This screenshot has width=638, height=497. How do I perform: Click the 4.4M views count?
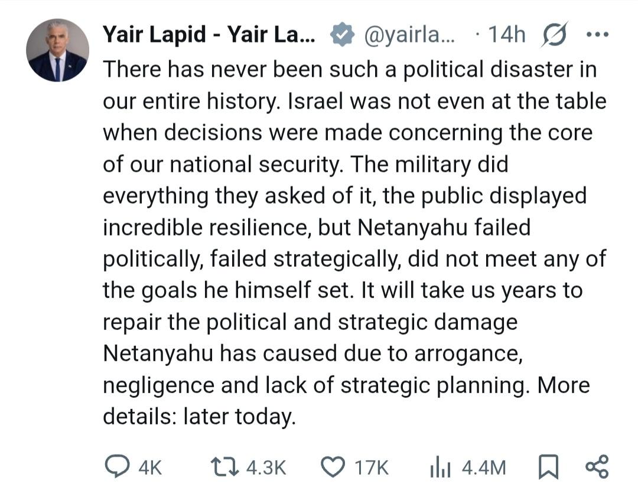click(x=484, y=468)
